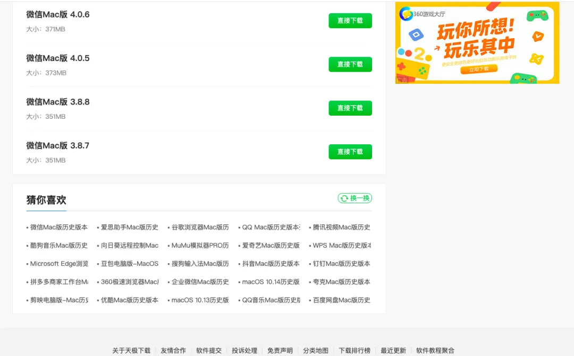Open 酷狗音乐Mac版历史 link
The width and height of the screenshot is (574, 356).
click(x=58, y=246)
